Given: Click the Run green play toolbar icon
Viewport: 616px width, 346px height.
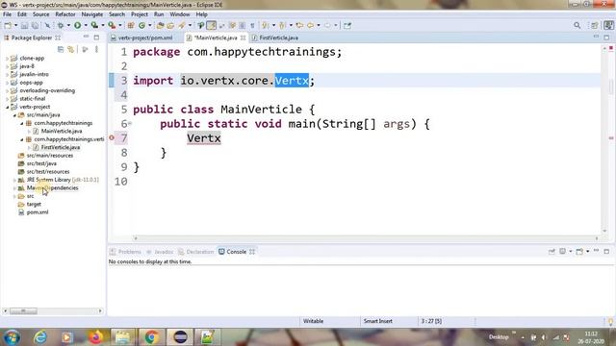Looking at the screenshot, I should 77,26.
